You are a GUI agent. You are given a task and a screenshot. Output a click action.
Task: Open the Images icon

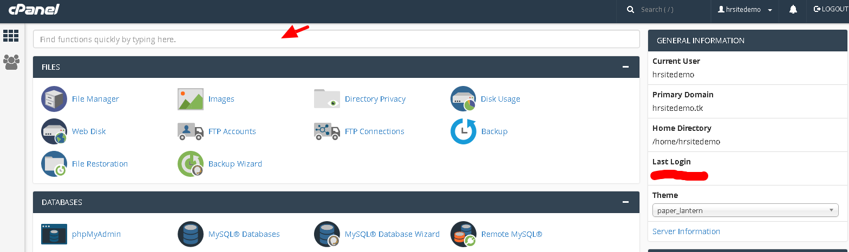click(x=191, y=99)
